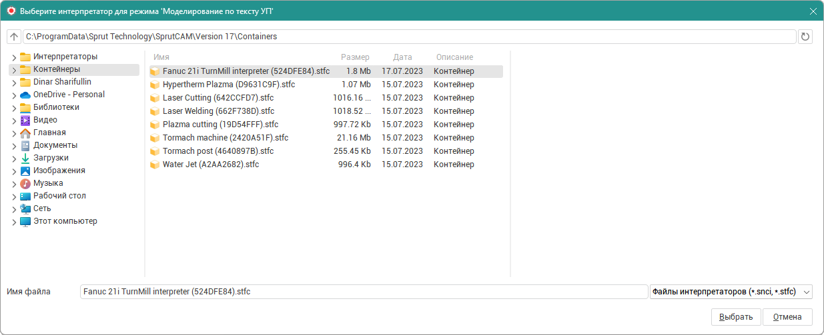
Task: Select the OneDrive - Personal cloud icon
Action: 25,95
